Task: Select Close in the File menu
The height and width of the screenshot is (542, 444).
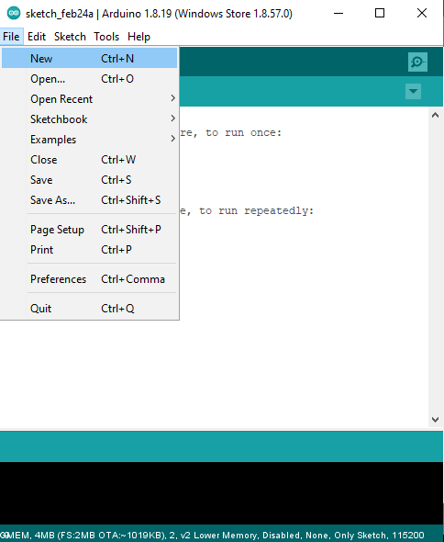Action: click(89, 160)
